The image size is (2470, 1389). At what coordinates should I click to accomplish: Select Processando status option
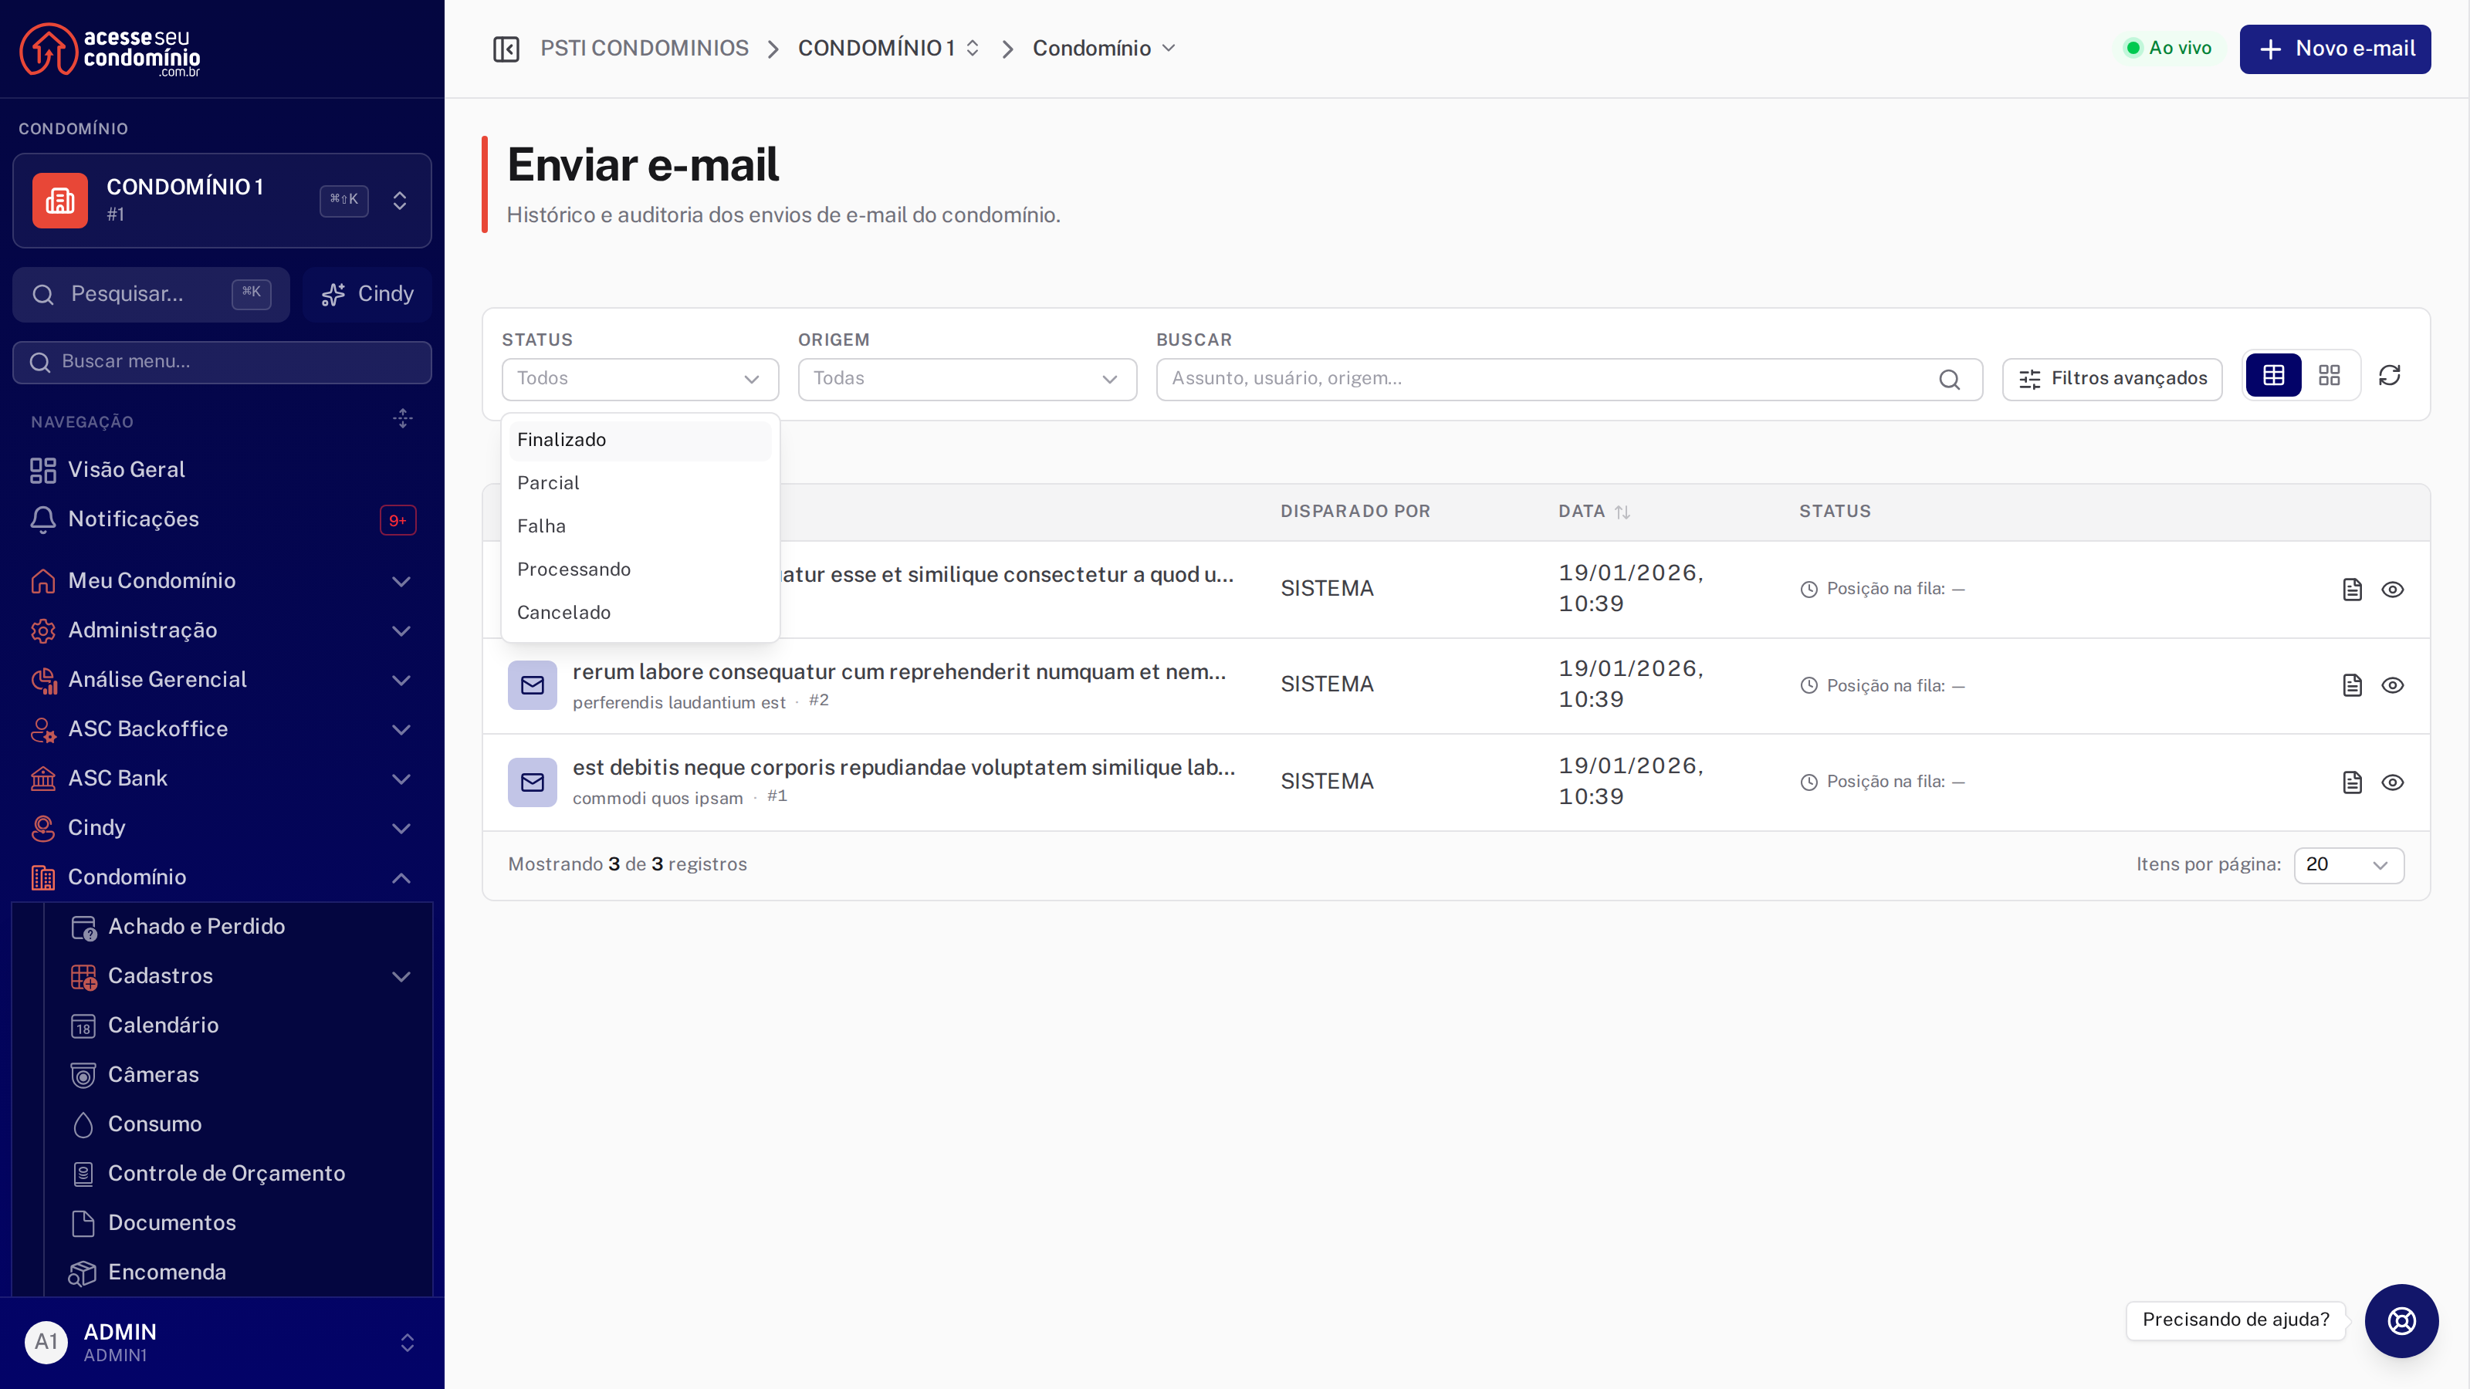(640, 569)
